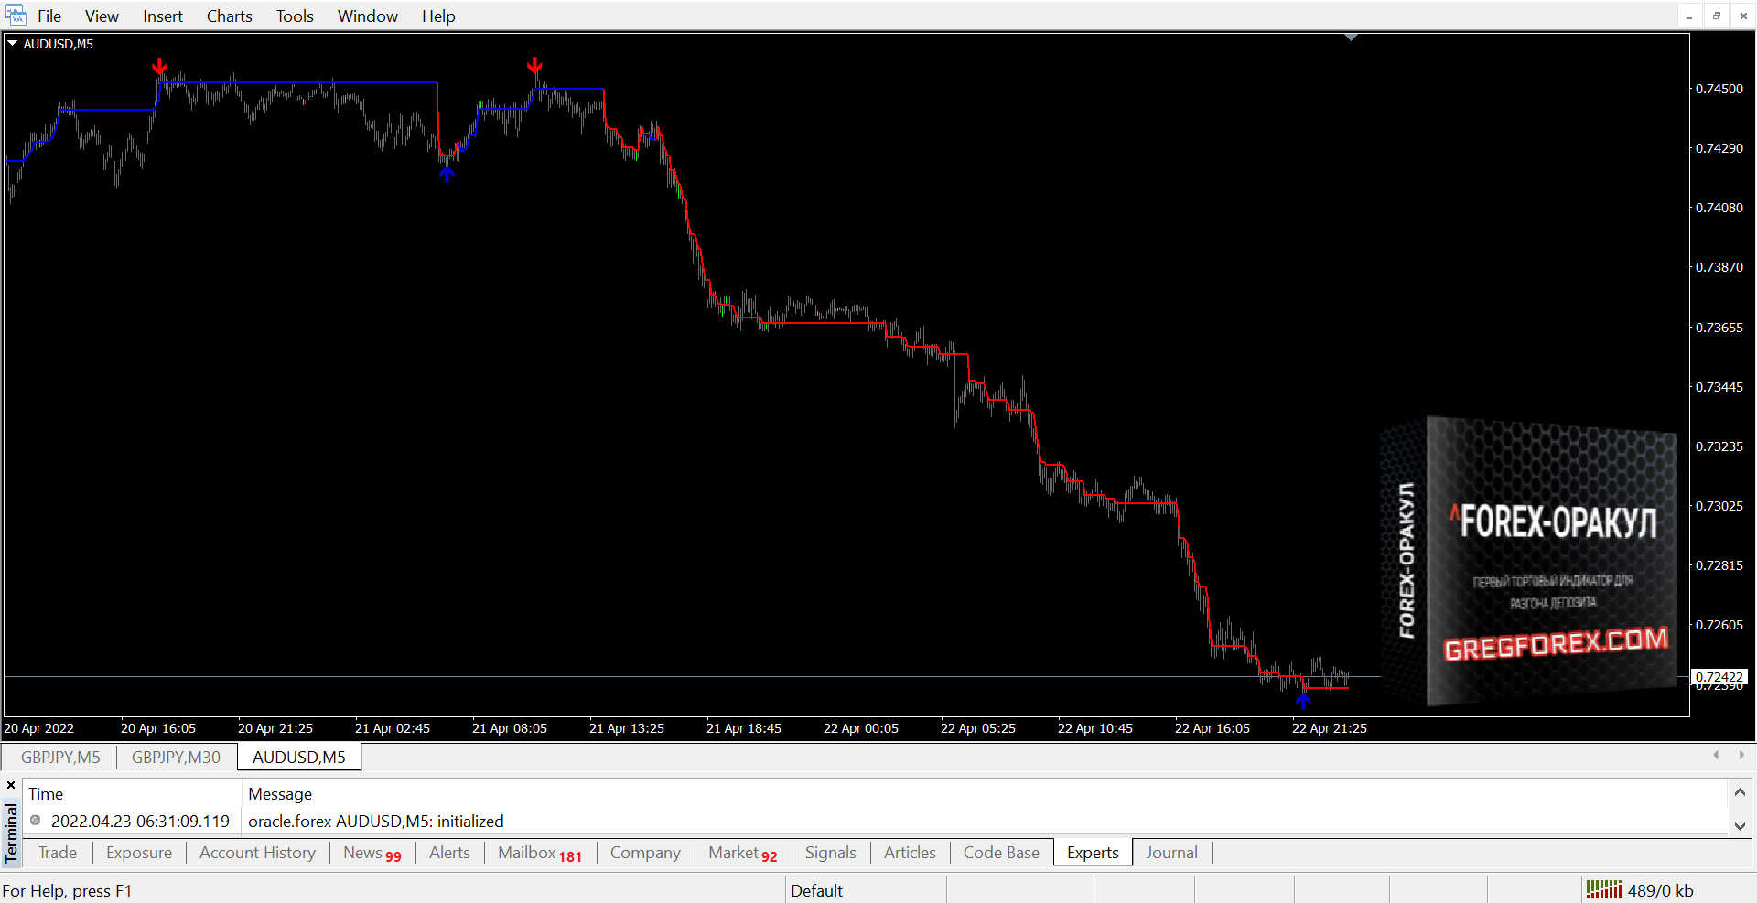Open the News tab in Terminal
The height and width of the screenshot is (903, 1757).
point(371,853)
